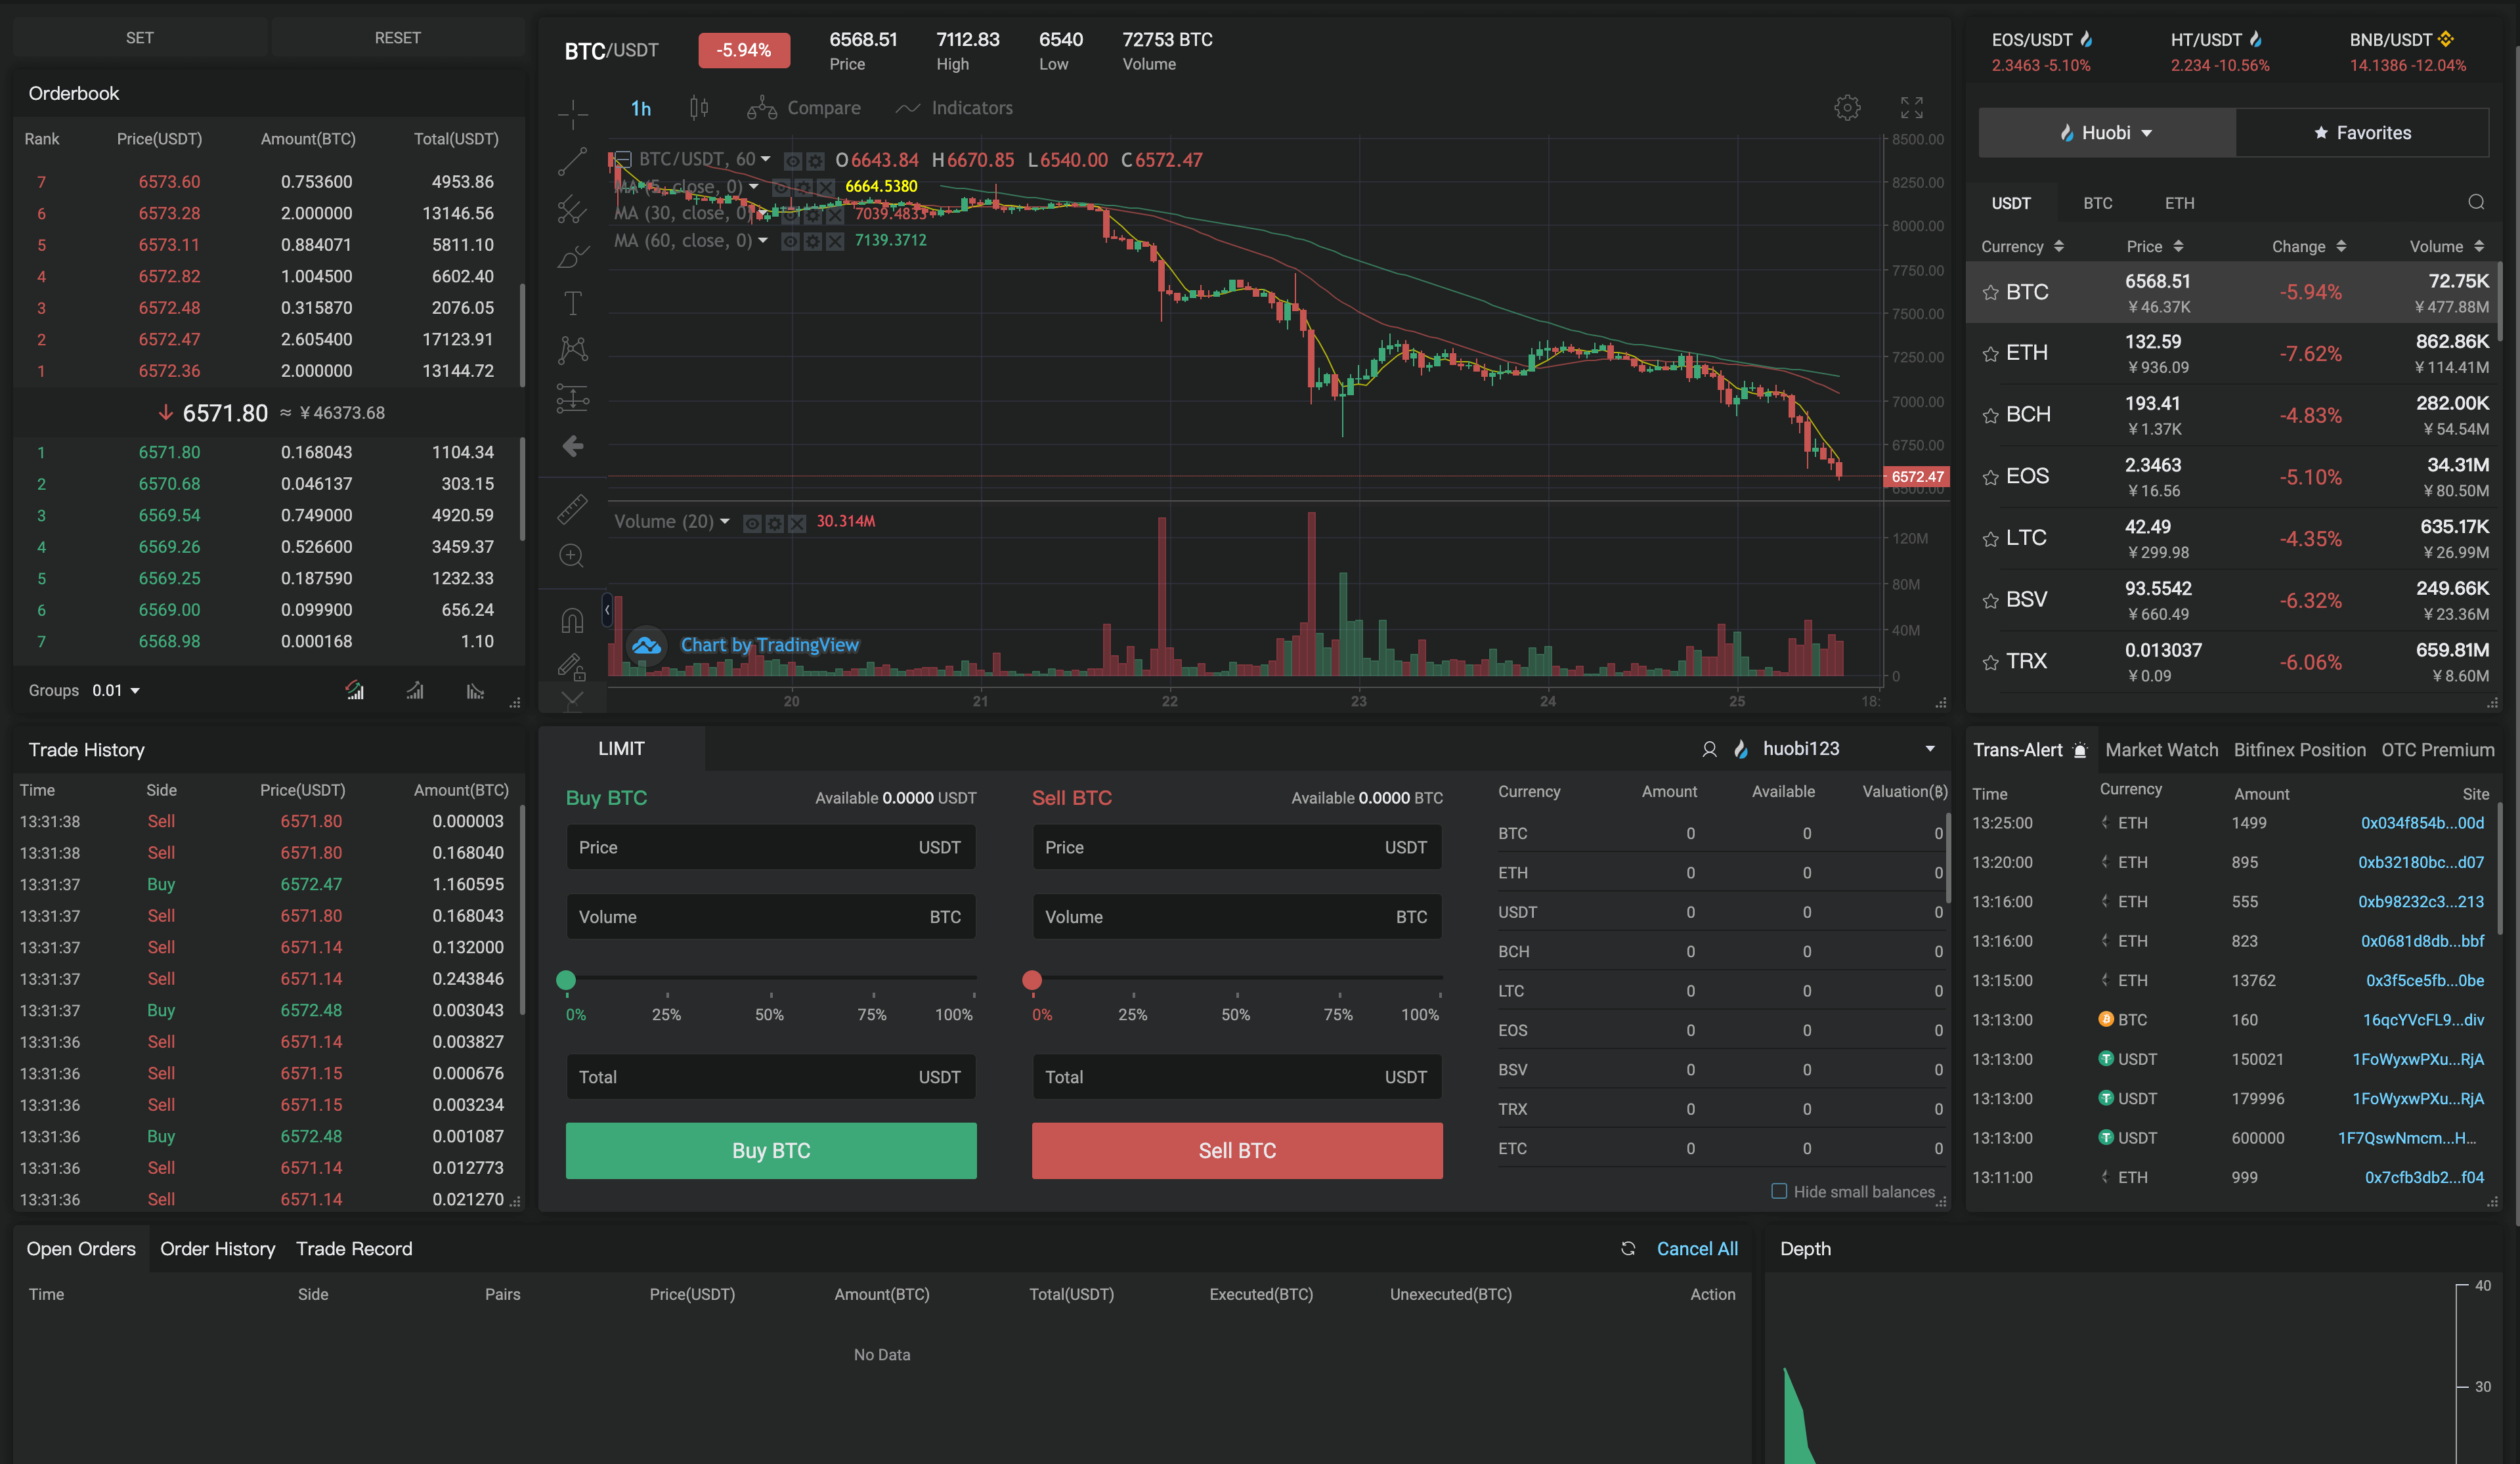Click the green Buy BTC button

770,1150
